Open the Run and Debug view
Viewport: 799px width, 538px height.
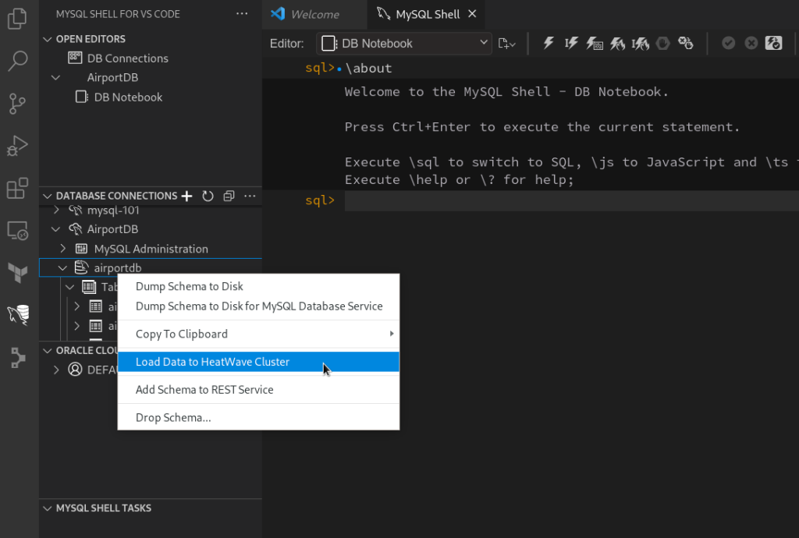[17, 145]
